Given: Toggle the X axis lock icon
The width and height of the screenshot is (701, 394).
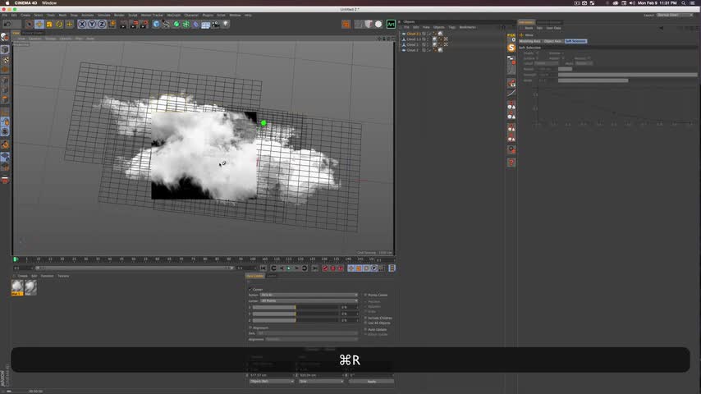Looking at the screenshot, I should point(81,25).
